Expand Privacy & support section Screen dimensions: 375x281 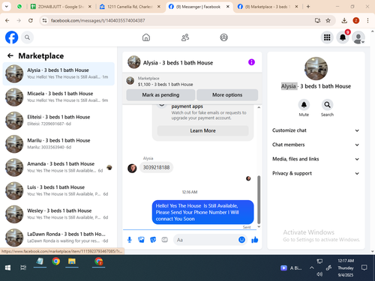point(316,173)
